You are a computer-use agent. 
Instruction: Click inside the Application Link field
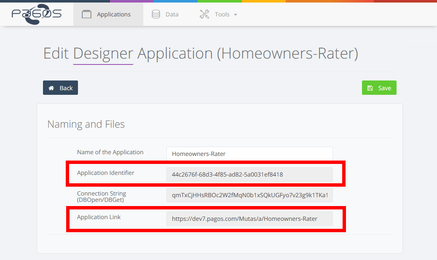pyautogui.click(x=249, y=218)
